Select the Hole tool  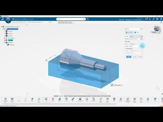click(x=87, y=100)
